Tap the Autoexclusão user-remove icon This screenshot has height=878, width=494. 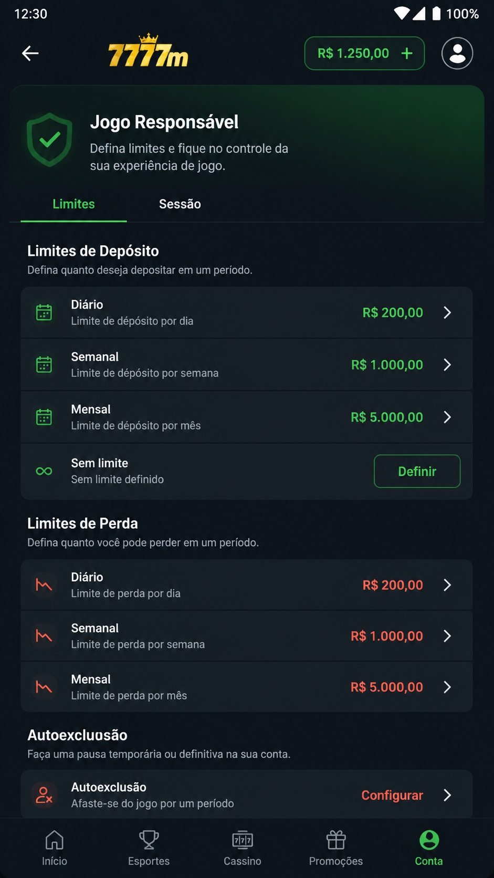(44, 795)
